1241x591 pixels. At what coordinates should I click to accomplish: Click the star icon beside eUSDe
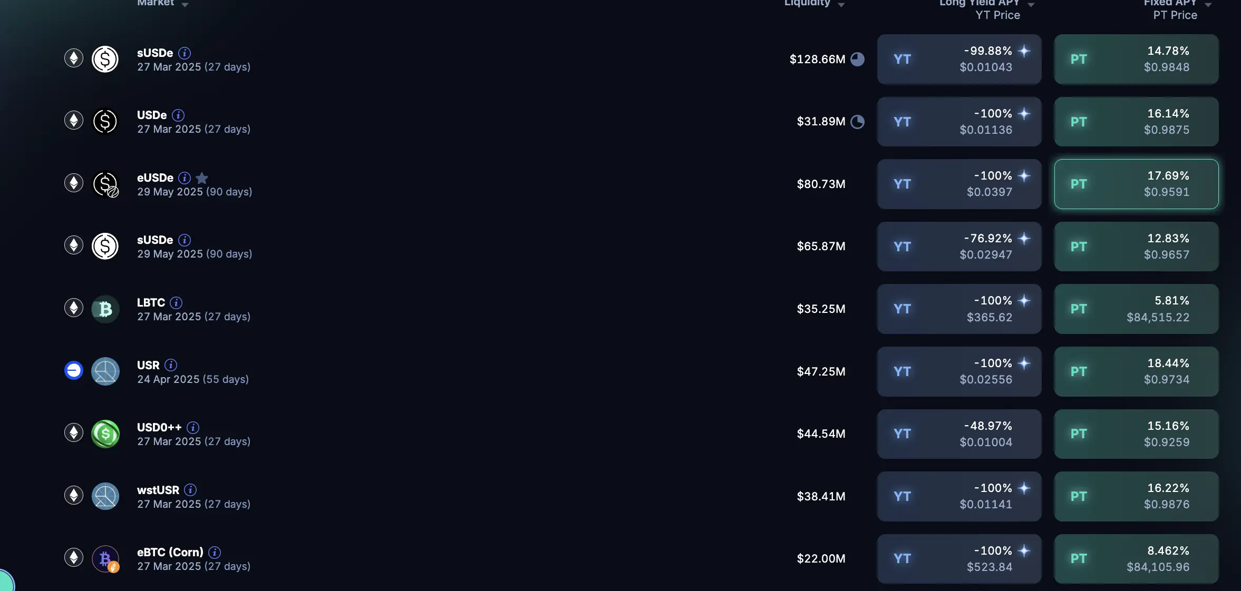pyautogui.click(x=202, y=178)
